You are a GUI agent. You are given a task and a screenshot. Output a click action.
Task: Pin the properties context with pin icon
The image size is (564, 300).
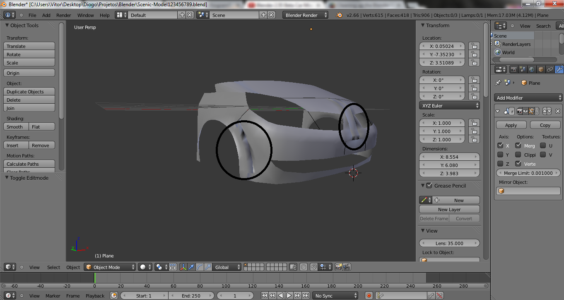pyautogui.click(x=498, y=83)
